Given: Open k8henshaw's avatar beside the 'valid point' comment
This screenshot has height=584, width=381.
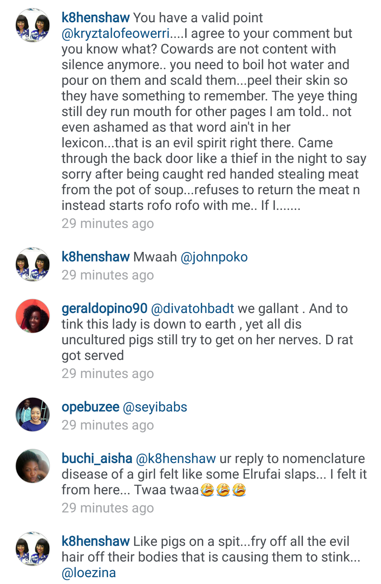Looking at the screenshot, I should click(32, 25).
